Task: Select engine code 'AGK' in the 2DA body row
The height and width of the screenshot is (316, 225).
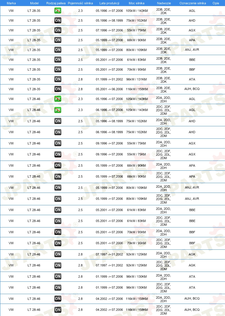Action: [x=192, y=254]
